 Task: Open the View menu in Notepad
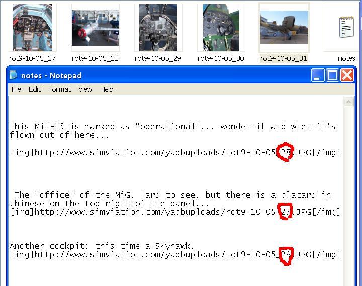[x=85, y=89]
